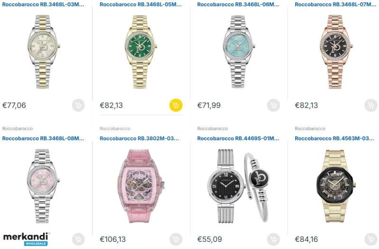Add the €55,09 watch and bracelet set to cart

tap(273, 239)
